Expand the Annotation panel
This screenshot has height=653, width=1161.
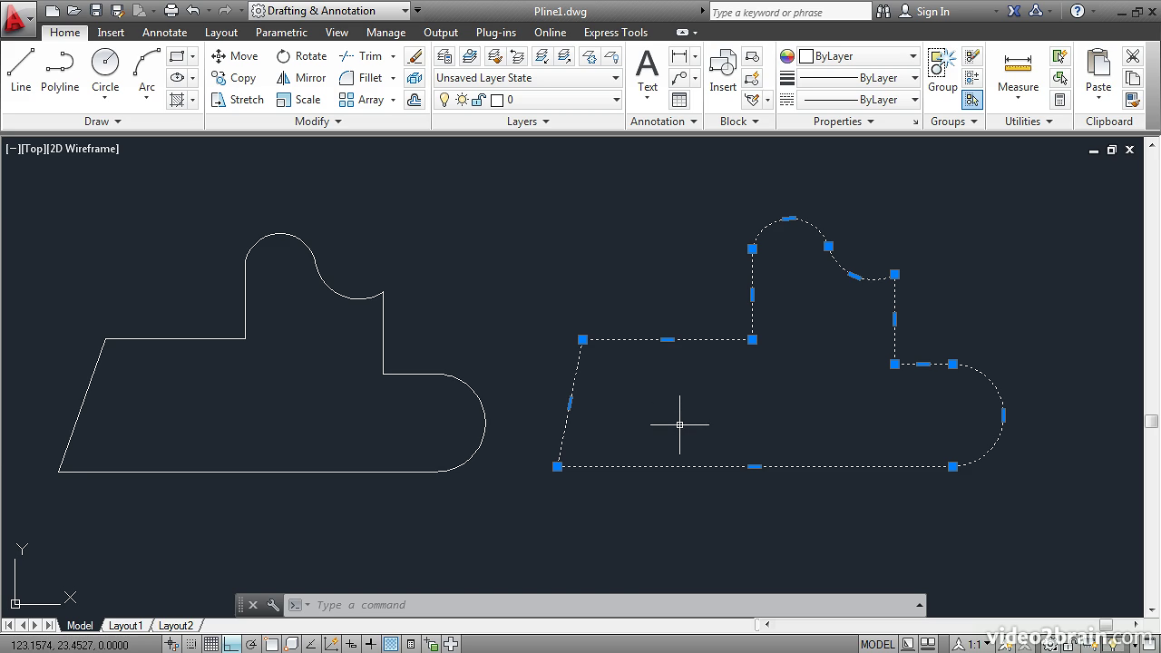pyautogui.click(x=664, y=122)
